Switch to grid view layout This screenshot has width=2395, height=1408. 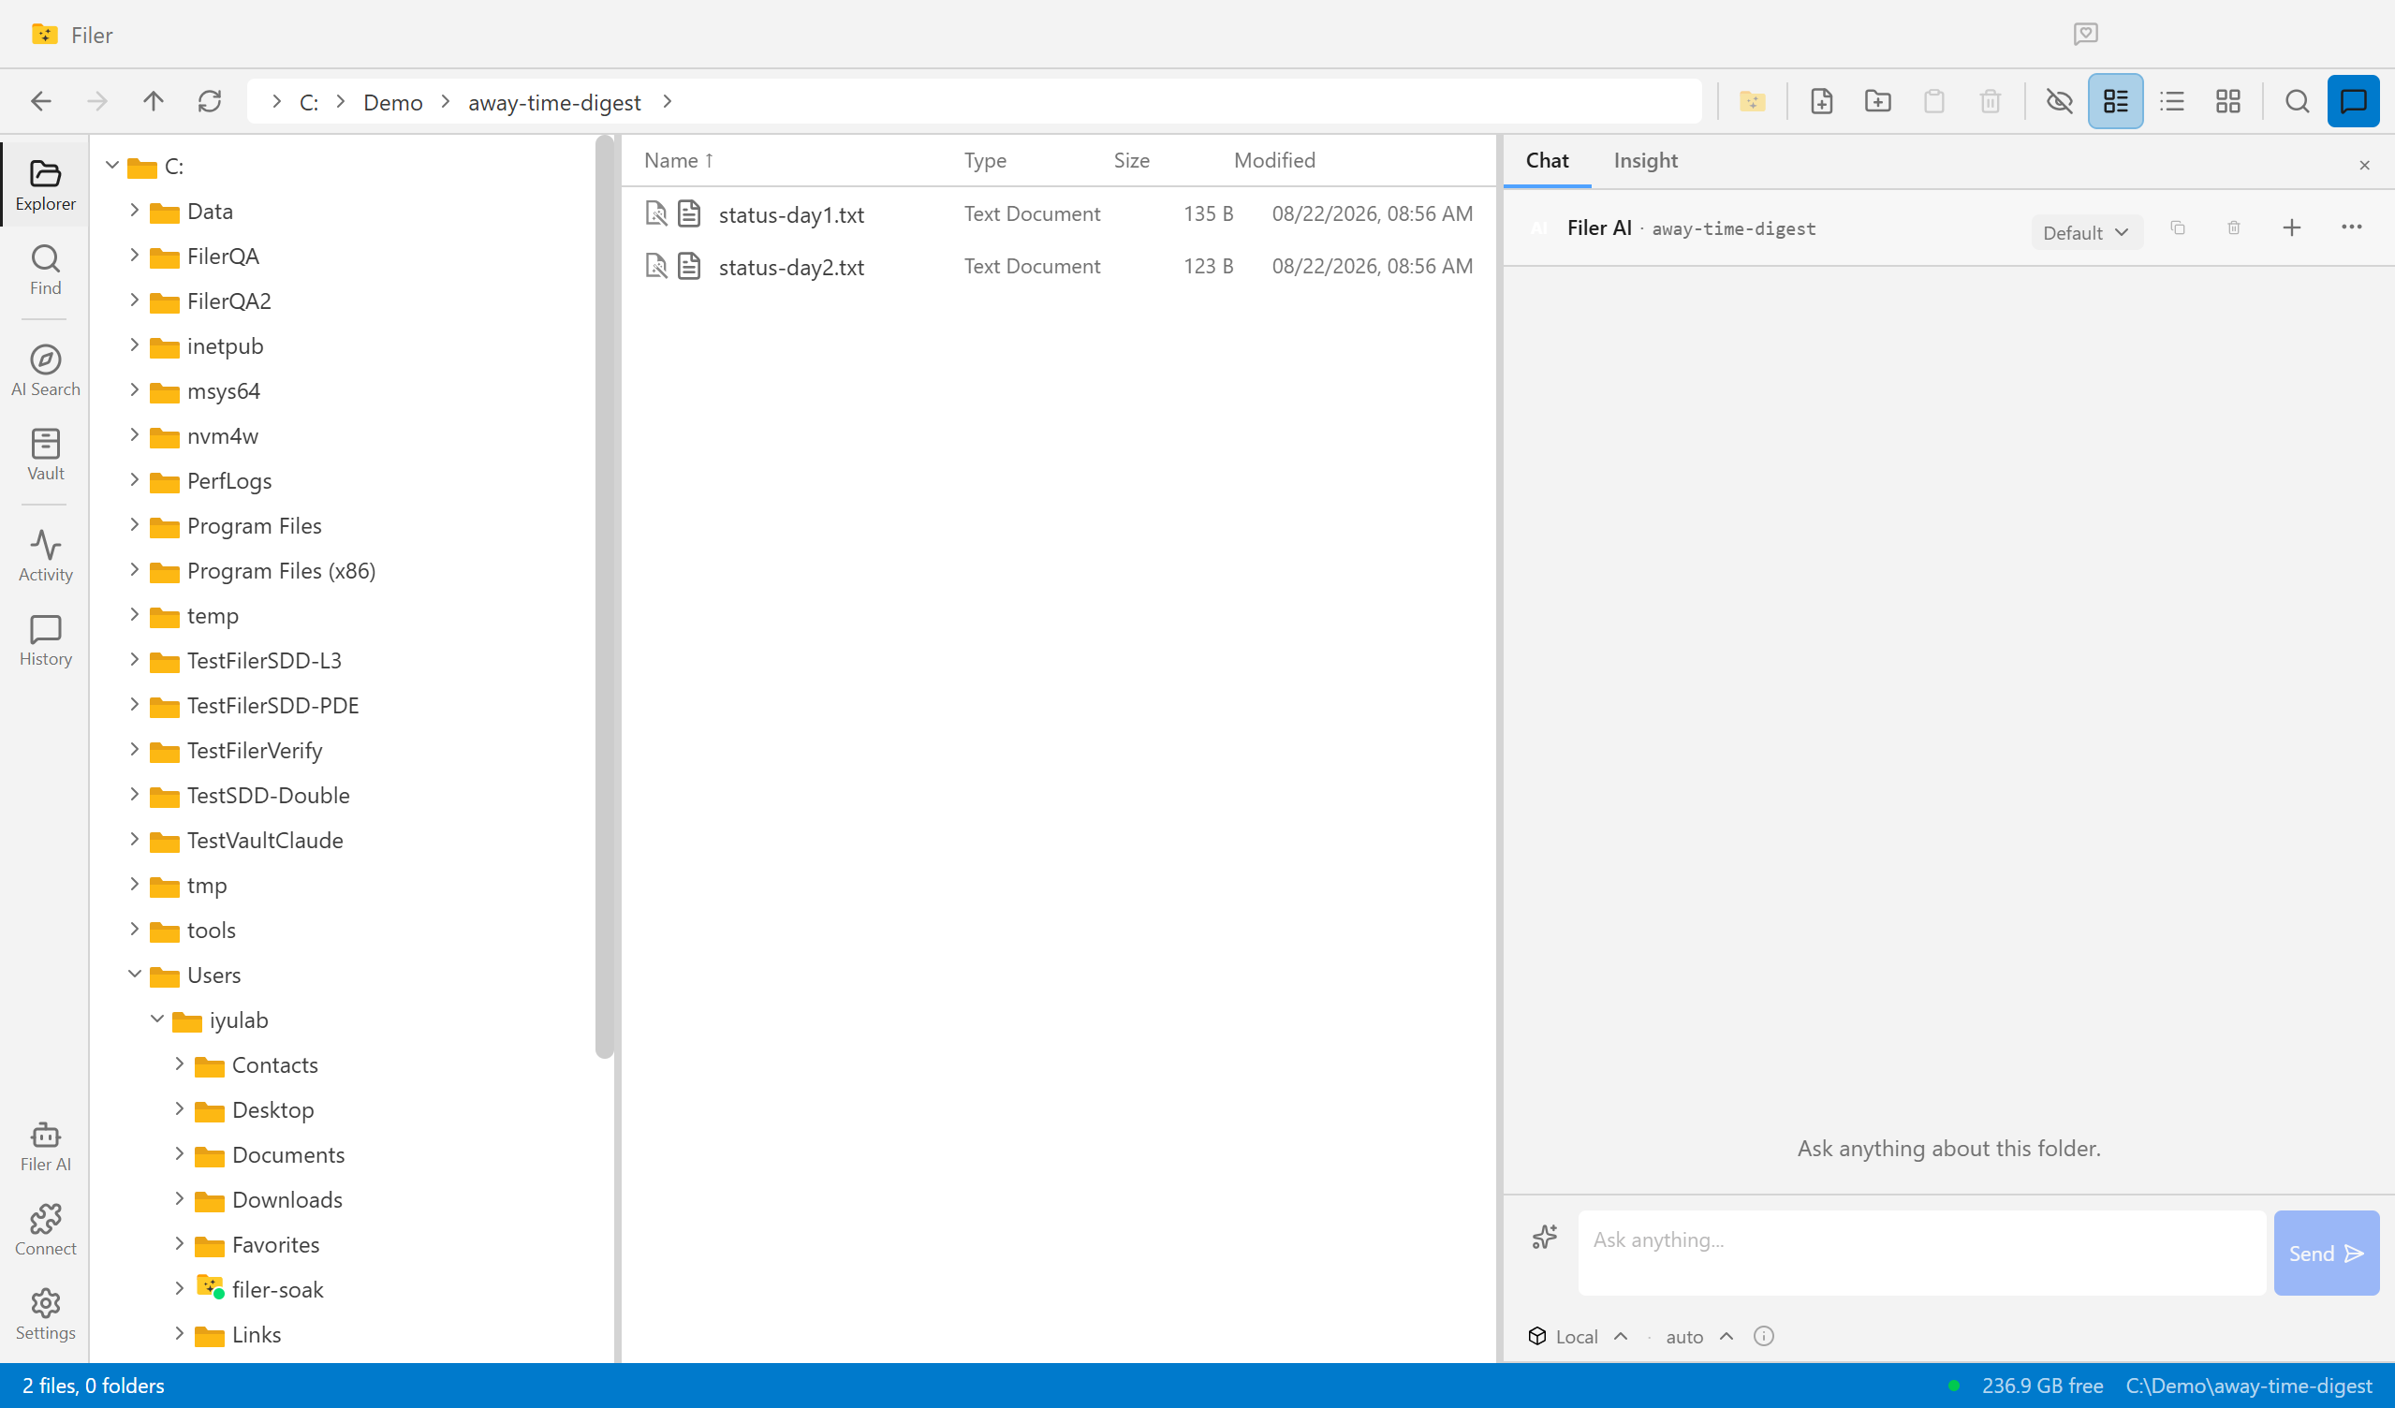pyautogui.click(x=2227, y=102)
